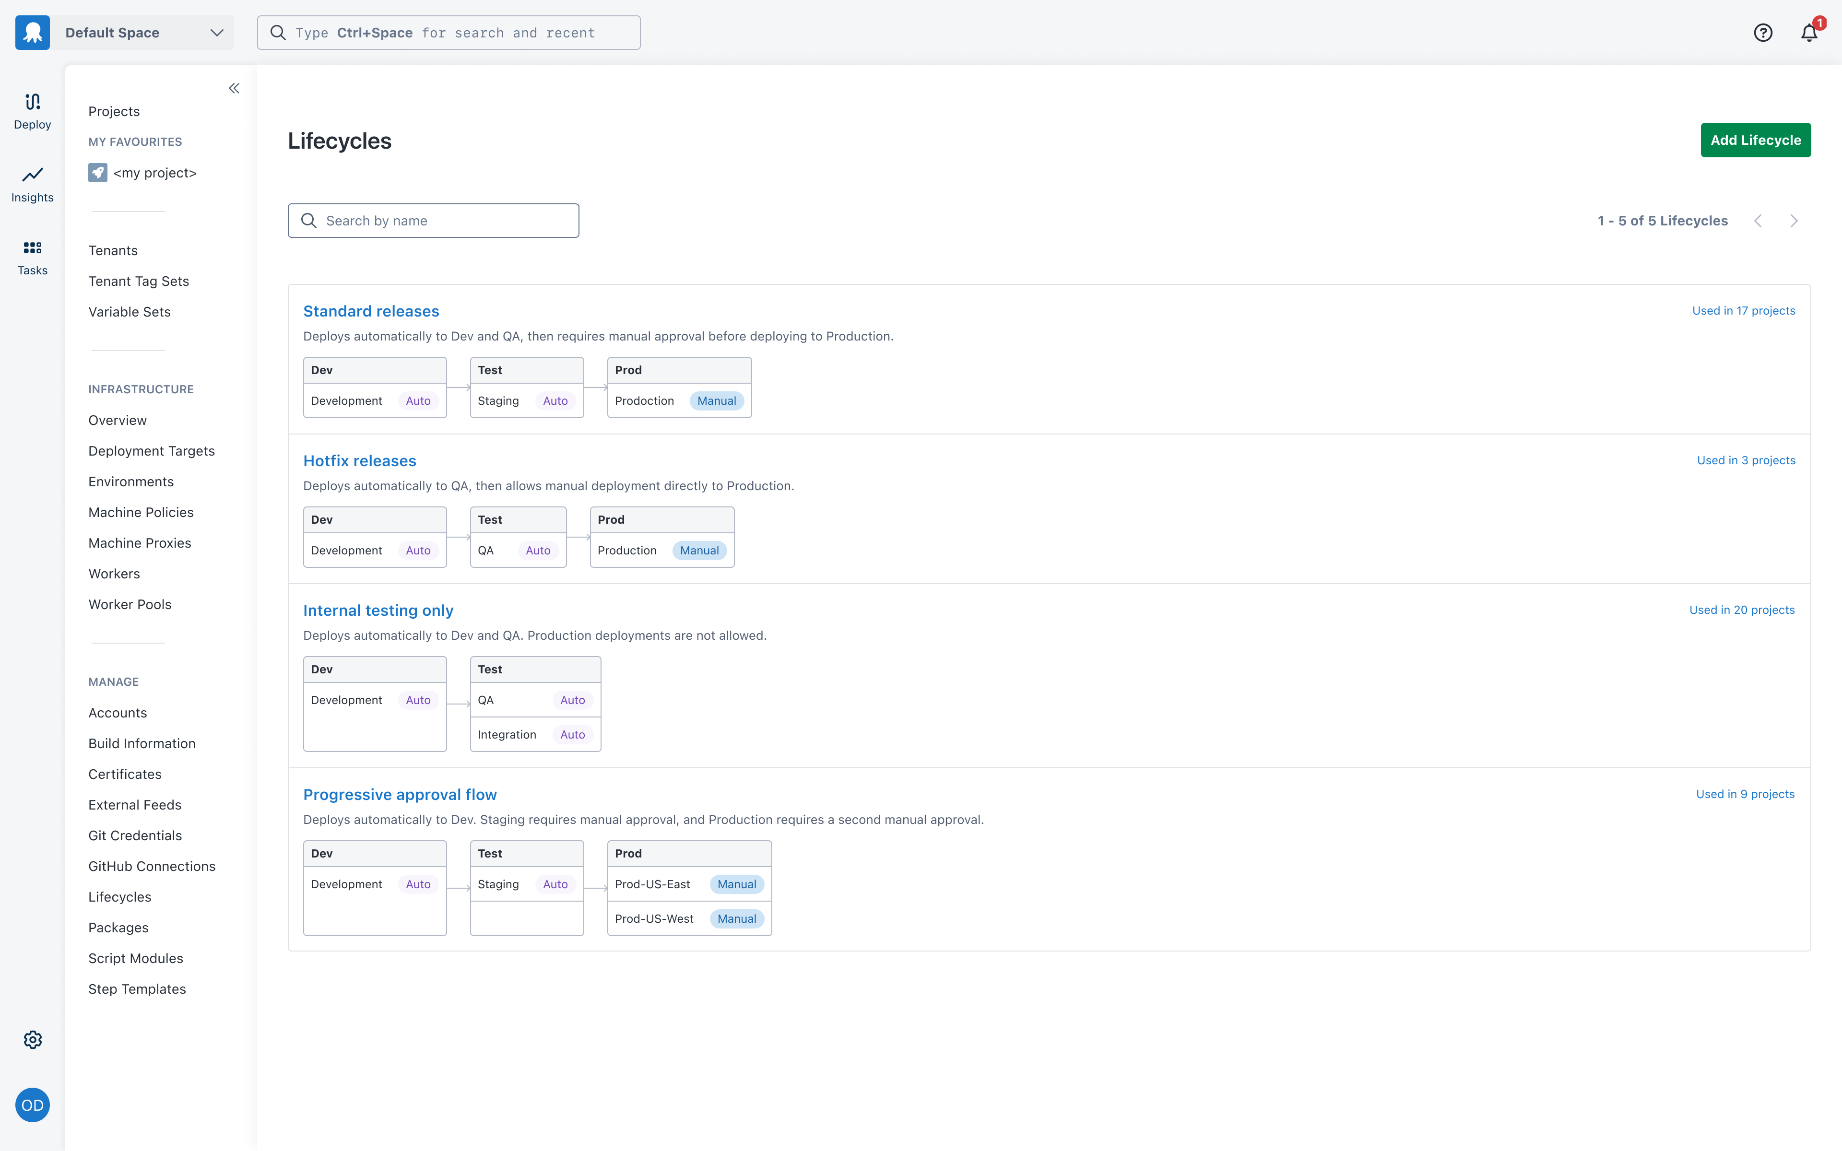
Task: Click Used in 9 projects link
Action: [1745, 794]
